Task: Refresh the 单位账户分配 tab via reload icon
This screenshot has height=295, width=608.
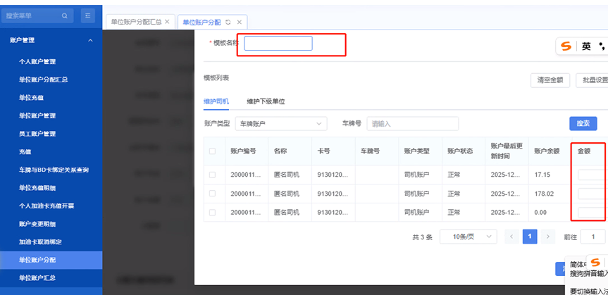Action: tap(228, 23)
